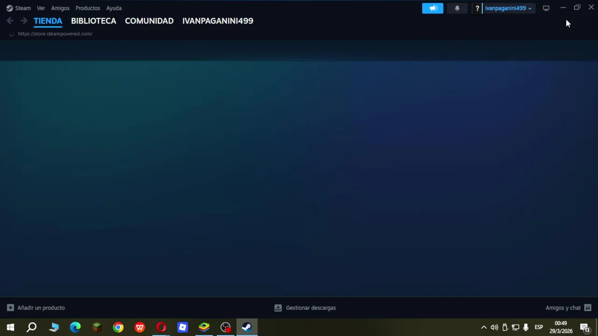Open OBS Studio from the taskbar
The width and height of the screenshot is (598, 336).
(x=226, y=327)
